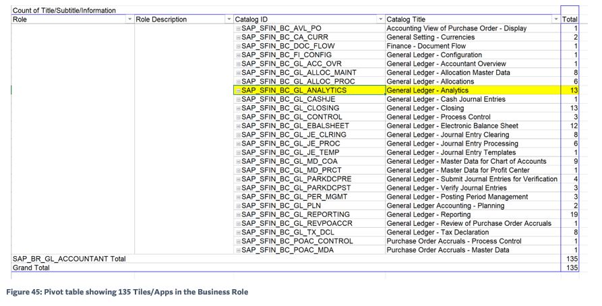Collapse the SAP_SFIN_BC_GL_CLOSING row
The width and height of the screenshot is (602, 306).
238,109
